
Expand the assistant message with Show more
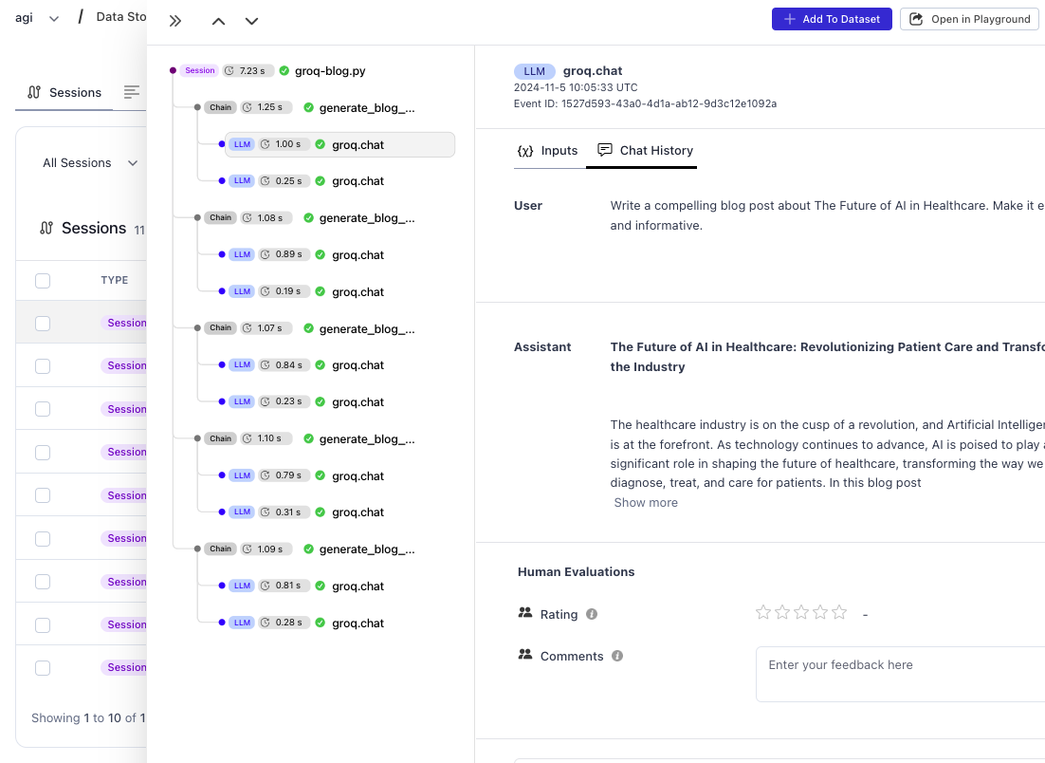(x=646, y=503)
